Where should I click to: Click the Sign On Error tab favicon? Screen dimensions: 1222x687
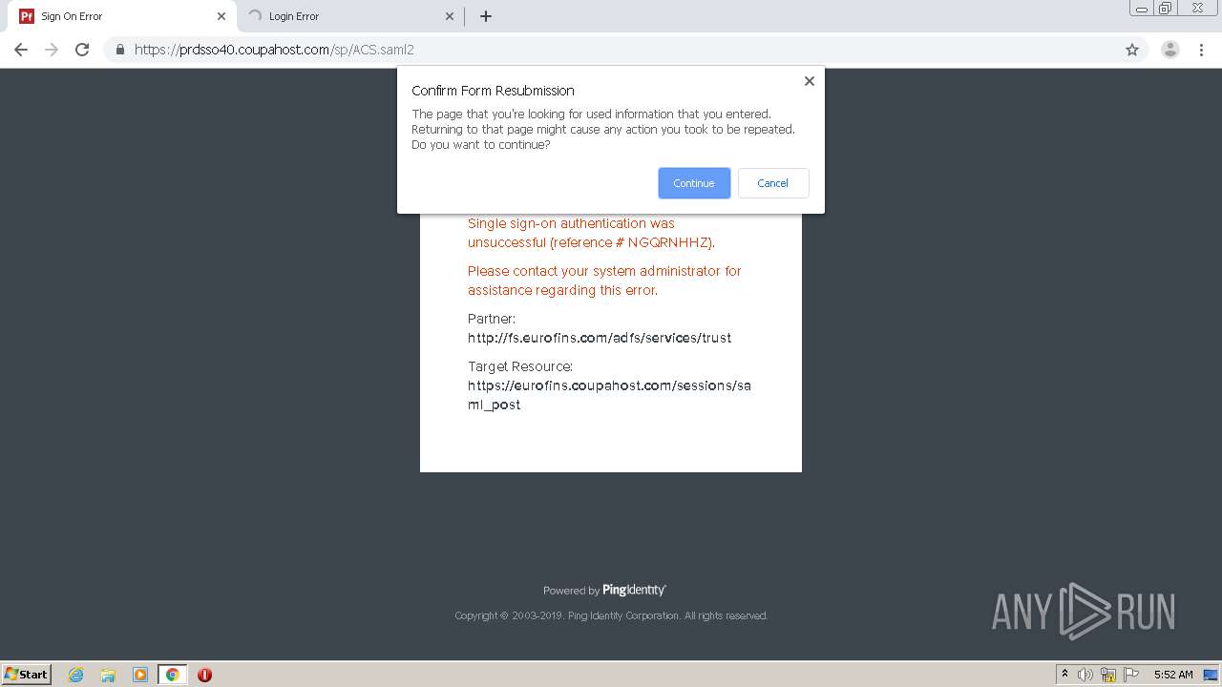point(27,16)
